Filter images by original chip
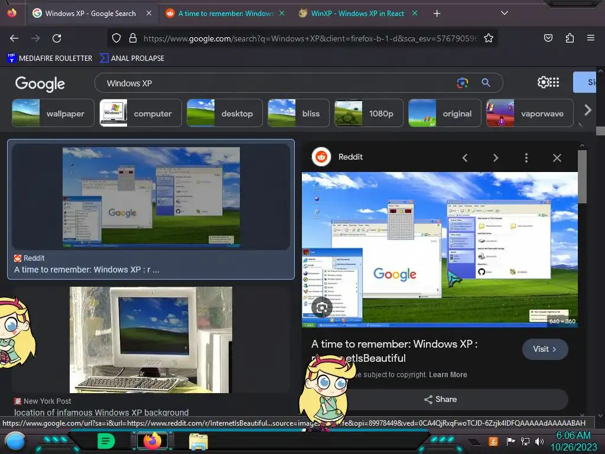 444,113
